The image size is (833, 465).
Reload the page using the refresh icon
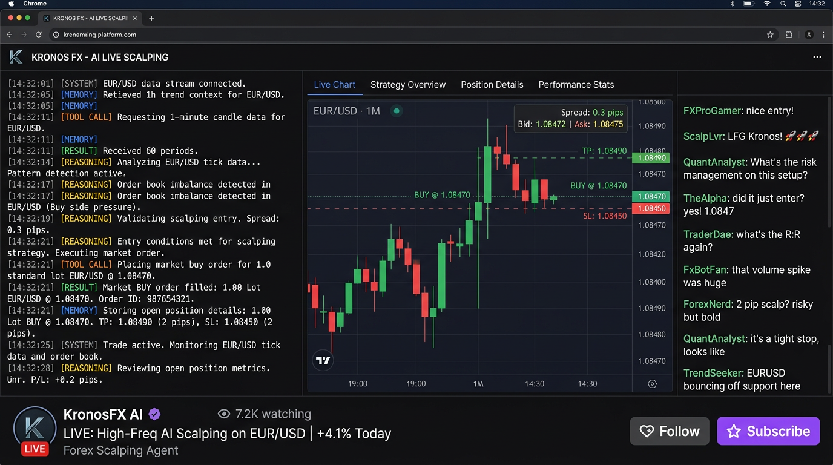click(x=39, y=35)
